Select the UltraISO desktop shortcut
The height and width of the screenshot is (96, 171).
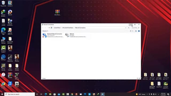[10, 13]
